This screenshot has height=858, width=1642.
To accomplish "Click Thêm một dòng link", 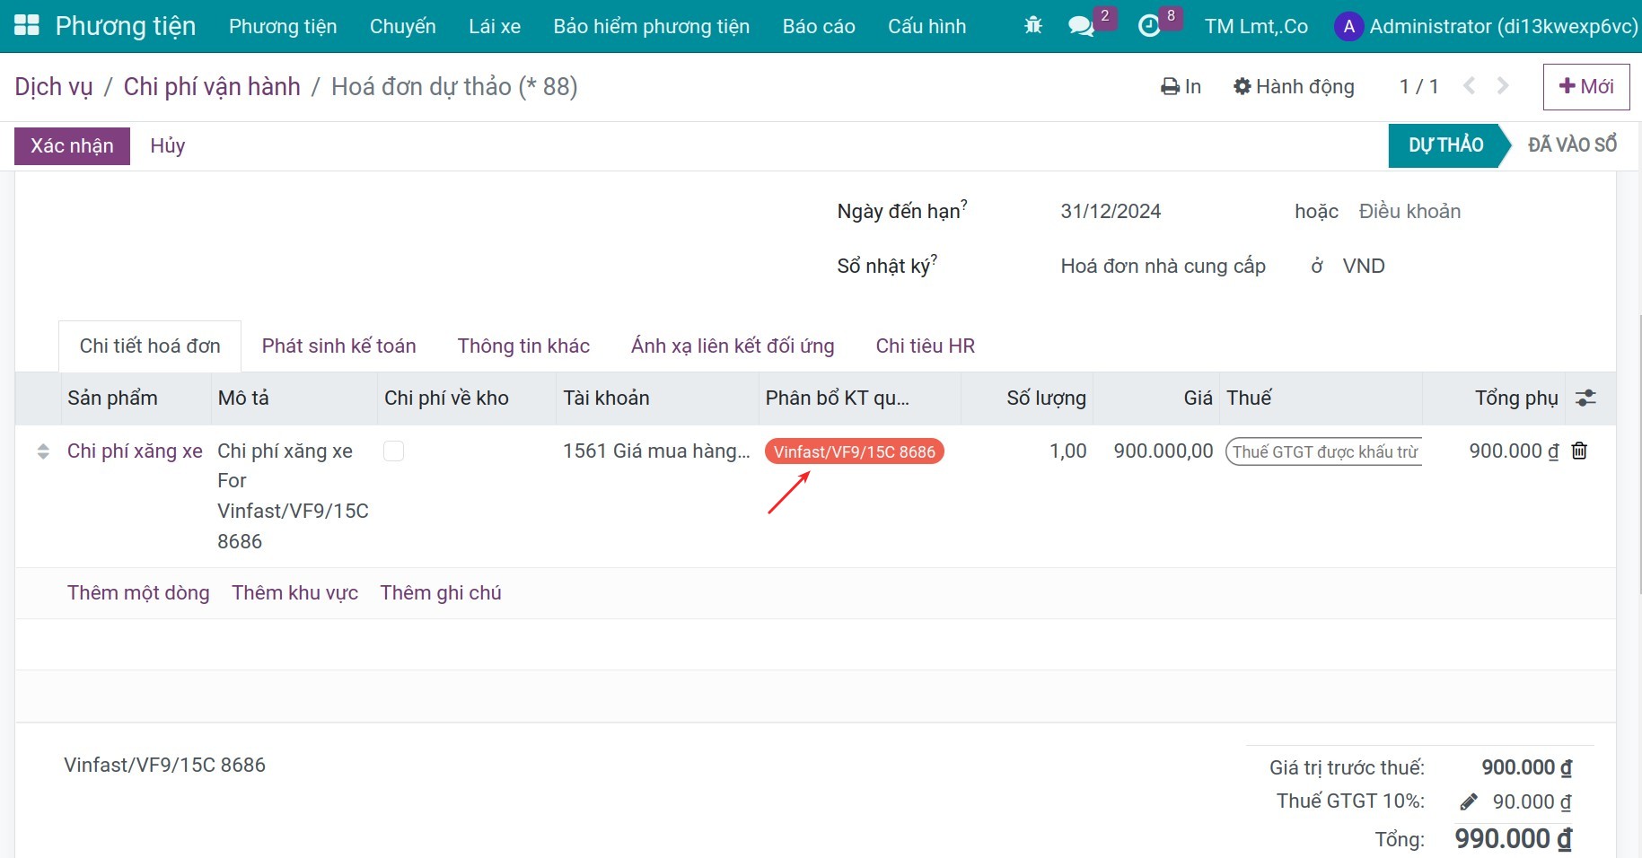I will point(138,593).
